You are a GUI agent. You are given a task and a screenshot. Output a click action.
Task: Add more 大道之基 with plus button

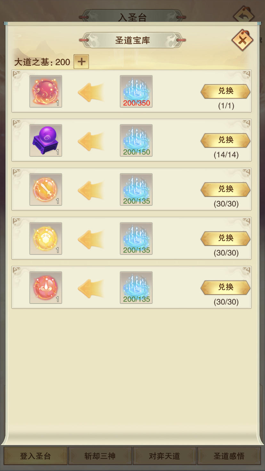click(81, 61)
